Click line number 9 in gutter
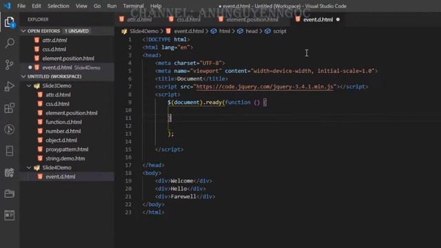The width and height of the screenshot is (441, 248). [130, 103]
